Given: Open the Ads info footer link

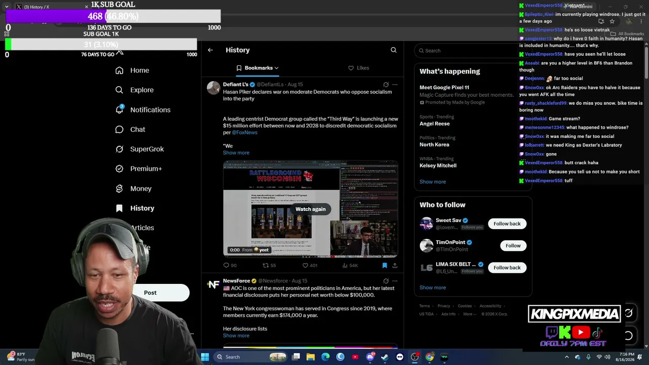Looking at the screenshot, I should [448, 314].
